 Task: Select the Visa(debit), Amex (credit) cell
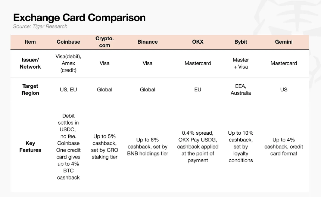(x=68, y=63)
